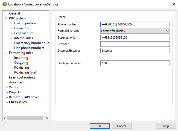178x131 pixels.
Task: Close the Location dialog window
Action: point(174,4)
